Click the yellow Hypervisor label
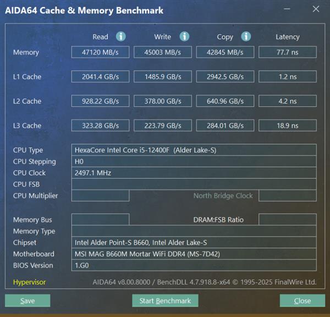This screenshot has height=317, width=330. click(29, 282)
